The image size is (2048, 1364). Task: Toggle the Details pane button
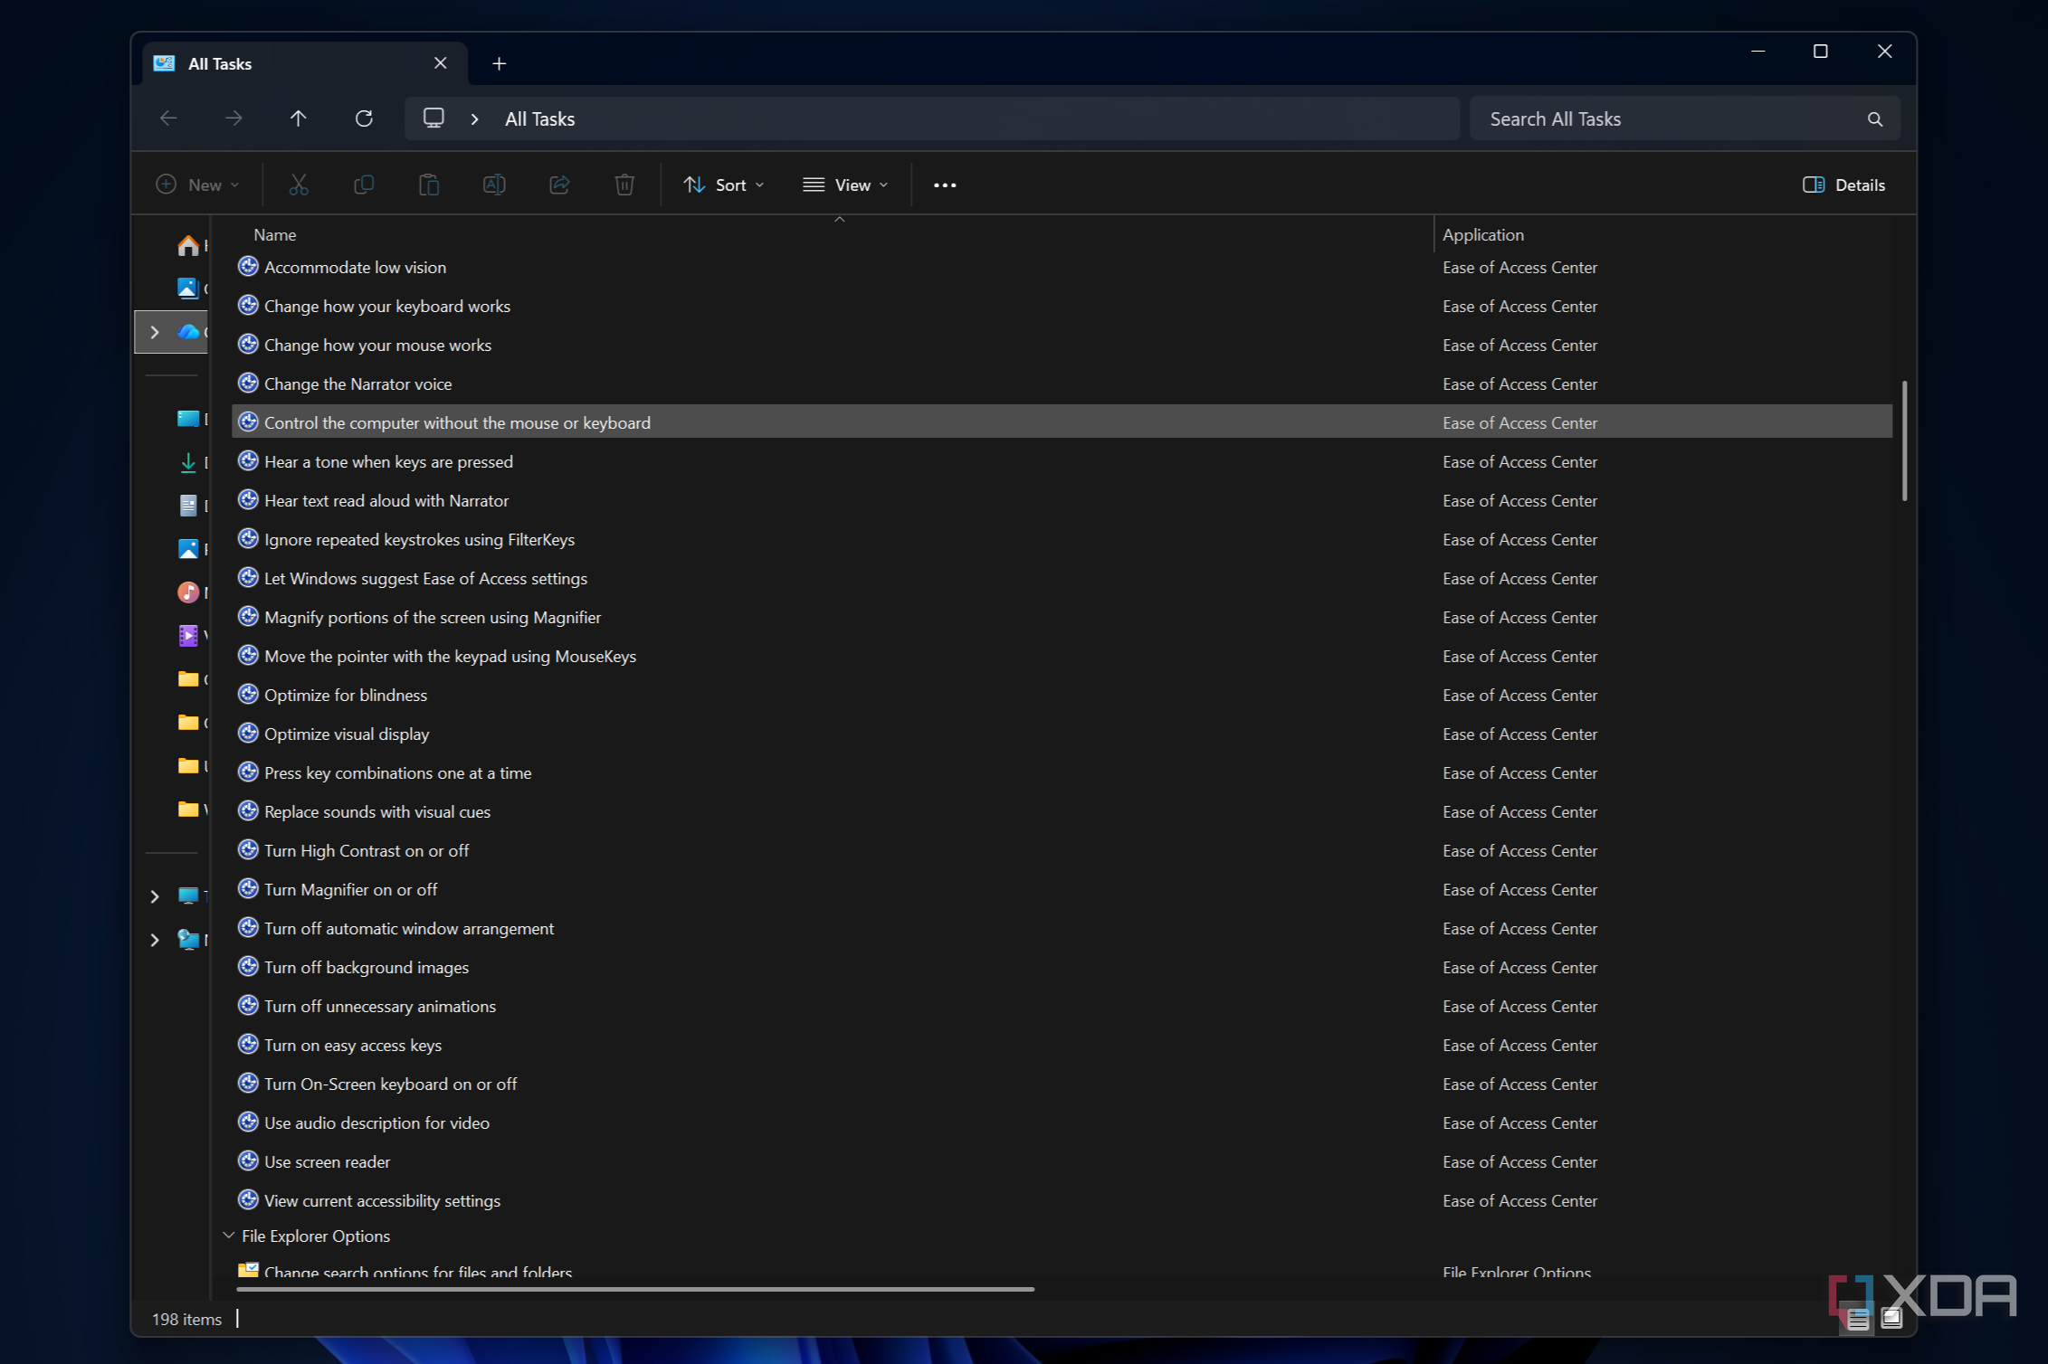click(x=1843, y=185)
